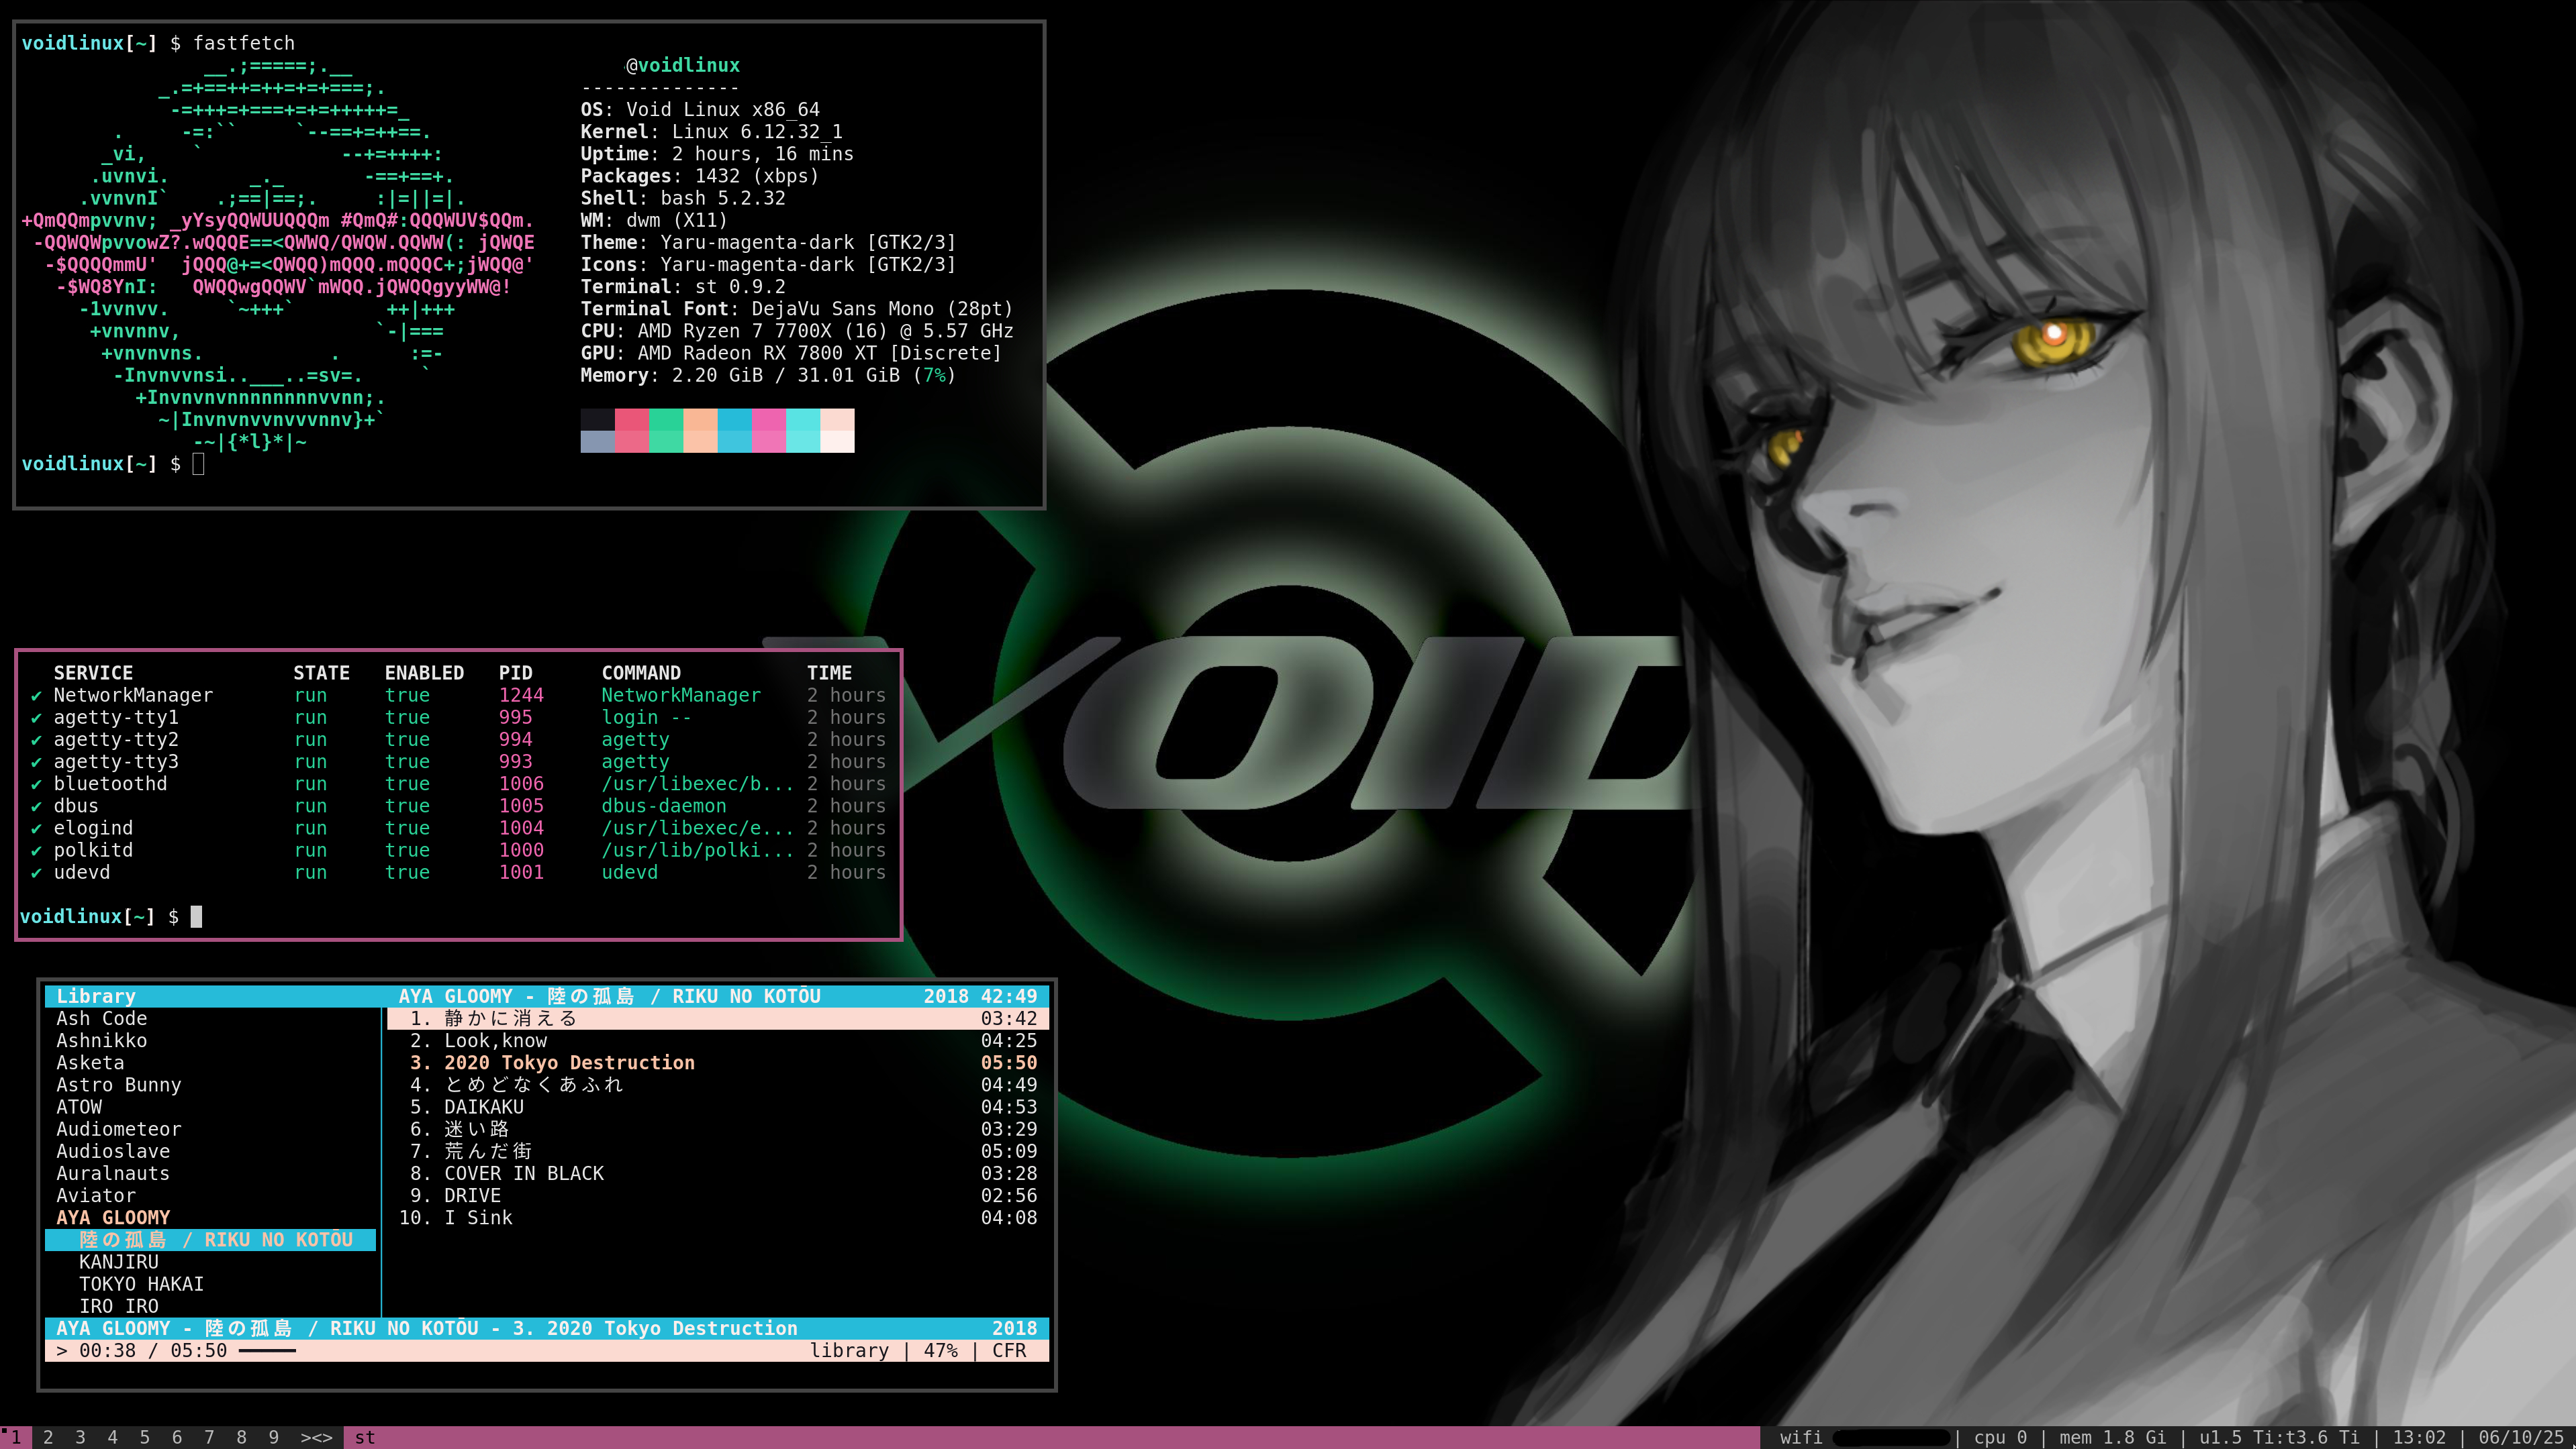Viewport: 2576px width, 1449px height.
Task: Click the cursor at the services terminal prompt
Action: pyautogui.click(x=196, y=916)
